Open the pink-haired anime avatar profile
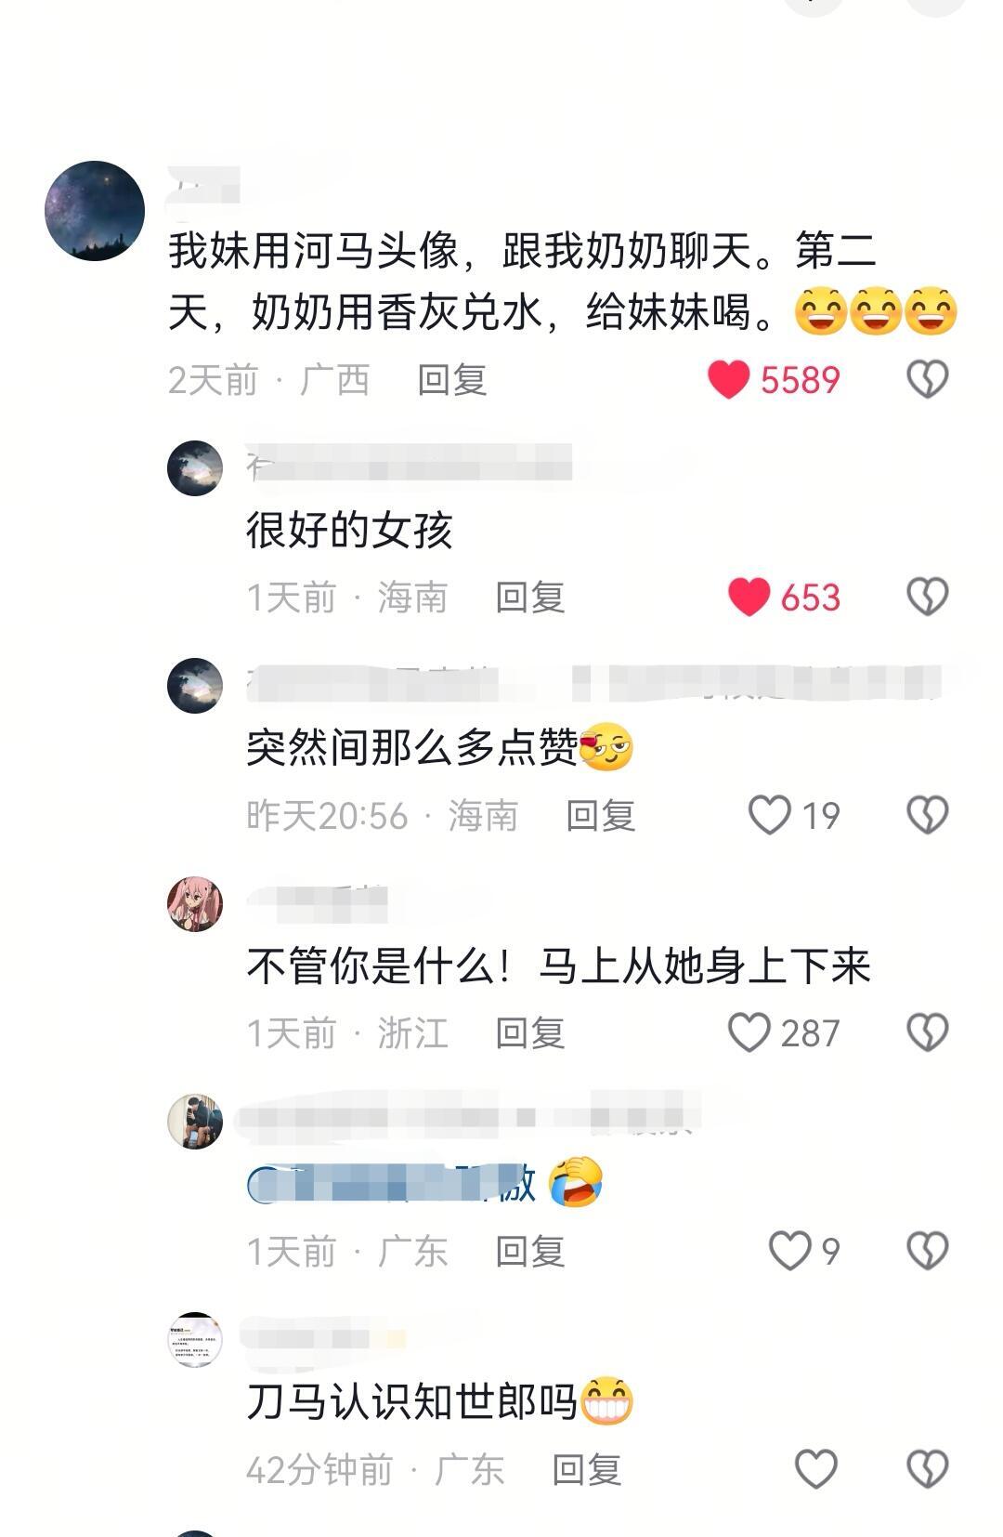 point(195,904)
